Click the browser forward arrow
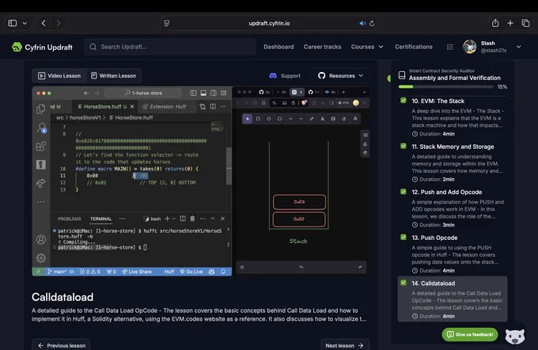The width and height of the screenshot is (538, 350). (59, 23)
